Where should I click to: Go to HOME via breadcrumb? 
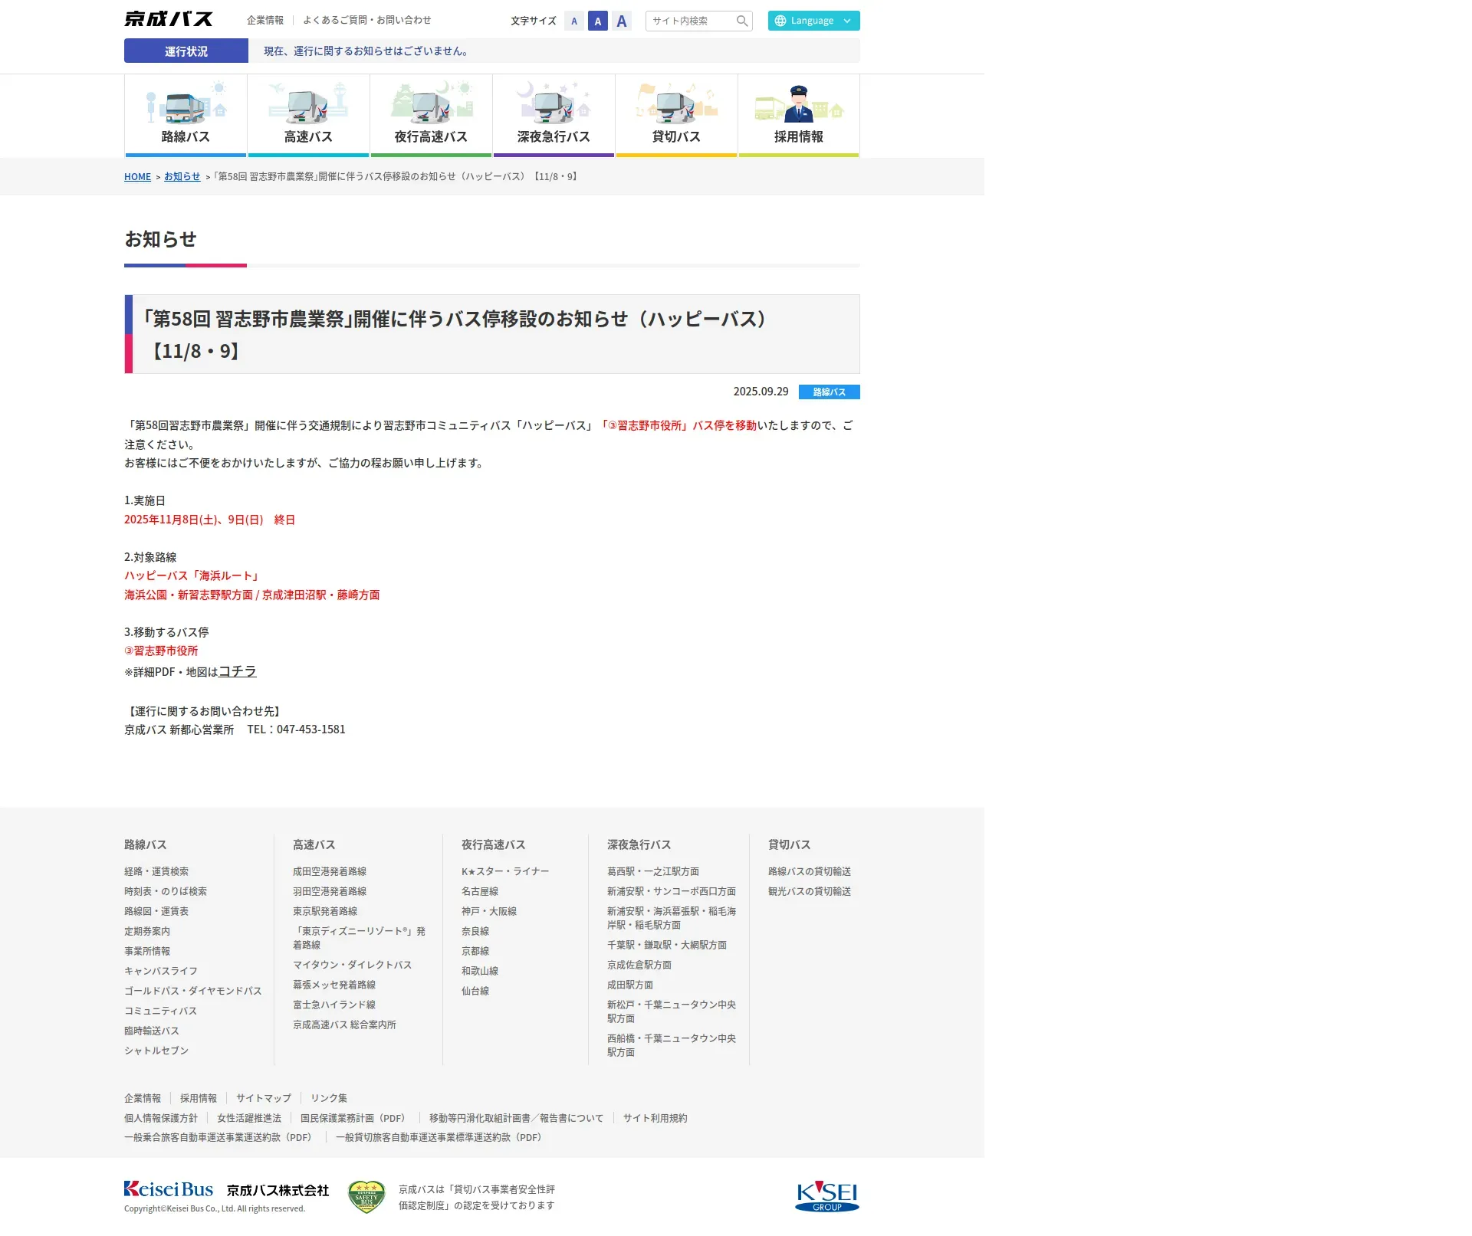tap(137, 177)
